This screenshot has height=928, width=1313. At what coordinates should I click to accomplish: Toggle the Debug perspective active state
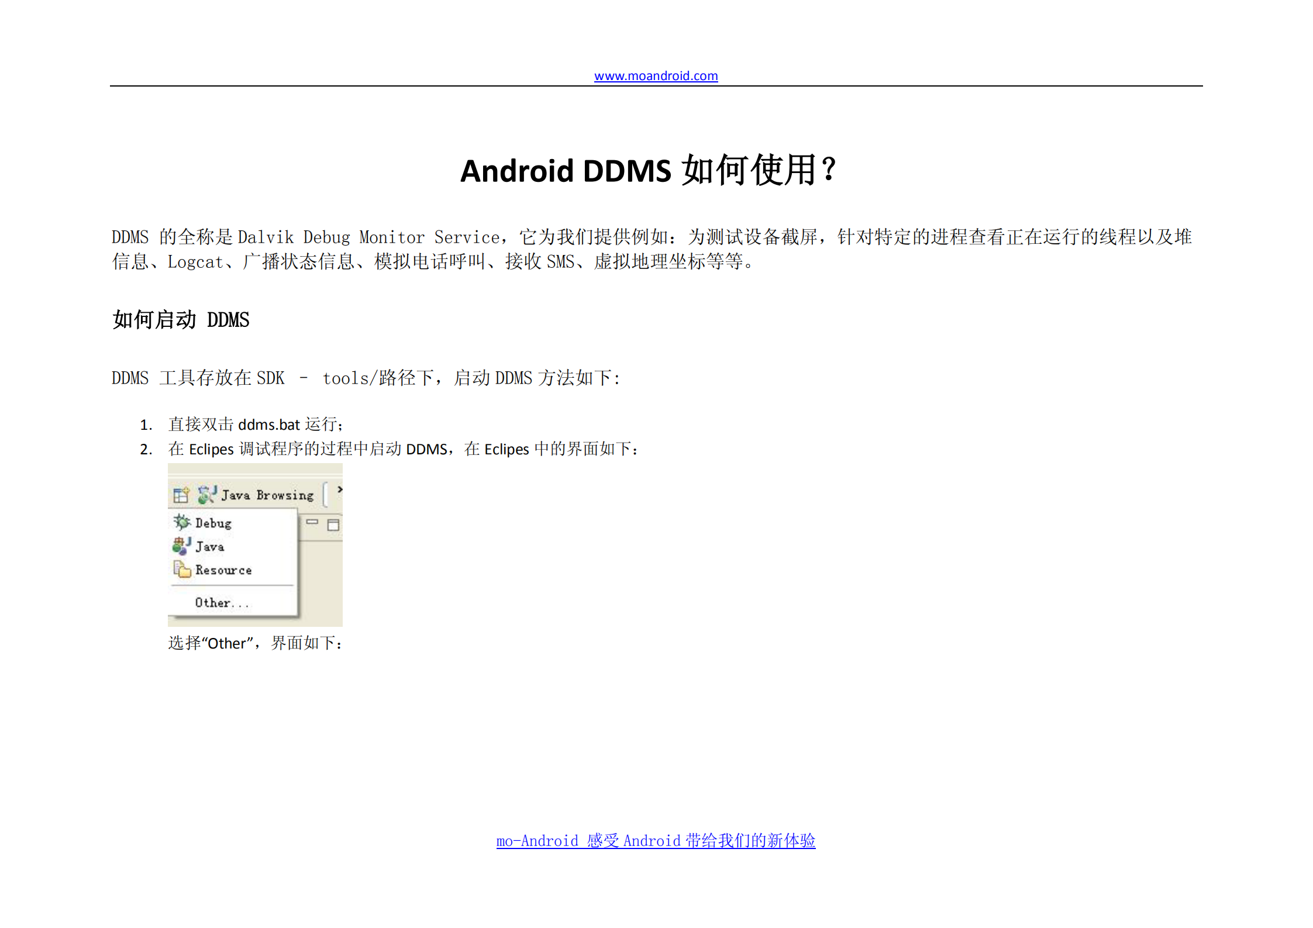pos(213,523)
